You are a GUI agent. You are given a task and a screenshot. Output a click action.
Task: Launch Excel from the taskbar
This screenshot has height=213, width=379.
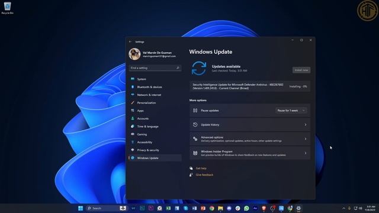click(168, 208)
